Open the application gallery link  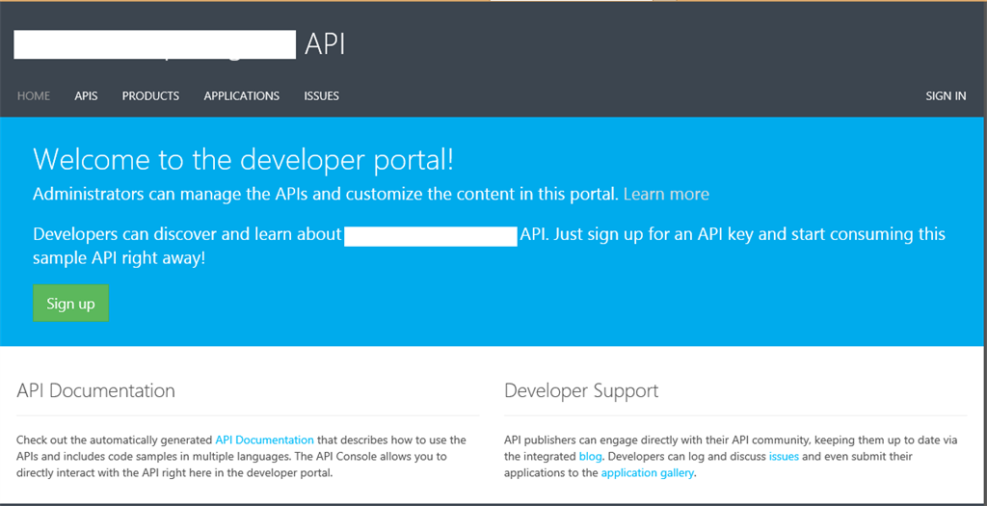click(x=647, y=473)
